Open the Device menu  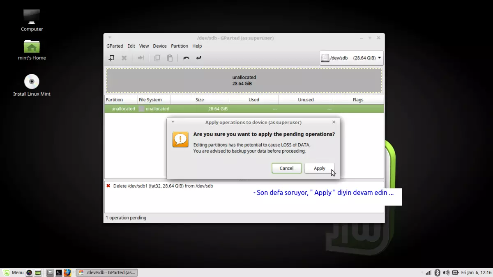(160, 46)
